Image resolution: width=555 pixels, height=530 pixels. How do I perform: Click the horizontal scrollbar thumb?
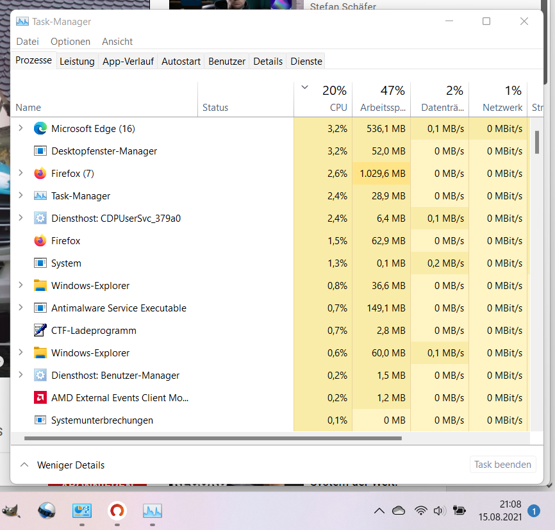[x=213, y=438]
